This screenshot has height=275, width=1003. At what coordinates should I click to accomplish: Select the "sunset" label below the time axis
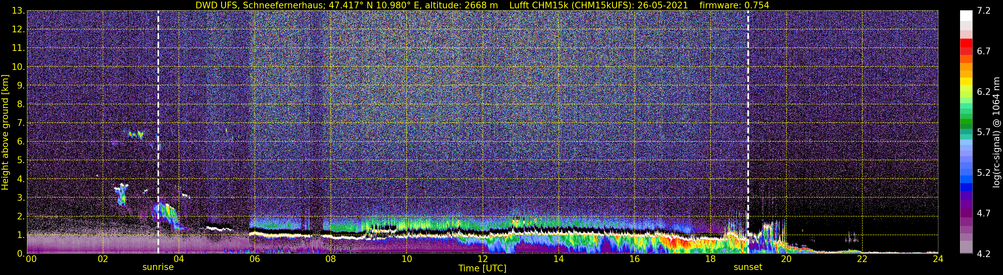coord(748,267)
